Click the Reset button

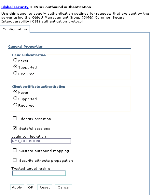[45, 187]
